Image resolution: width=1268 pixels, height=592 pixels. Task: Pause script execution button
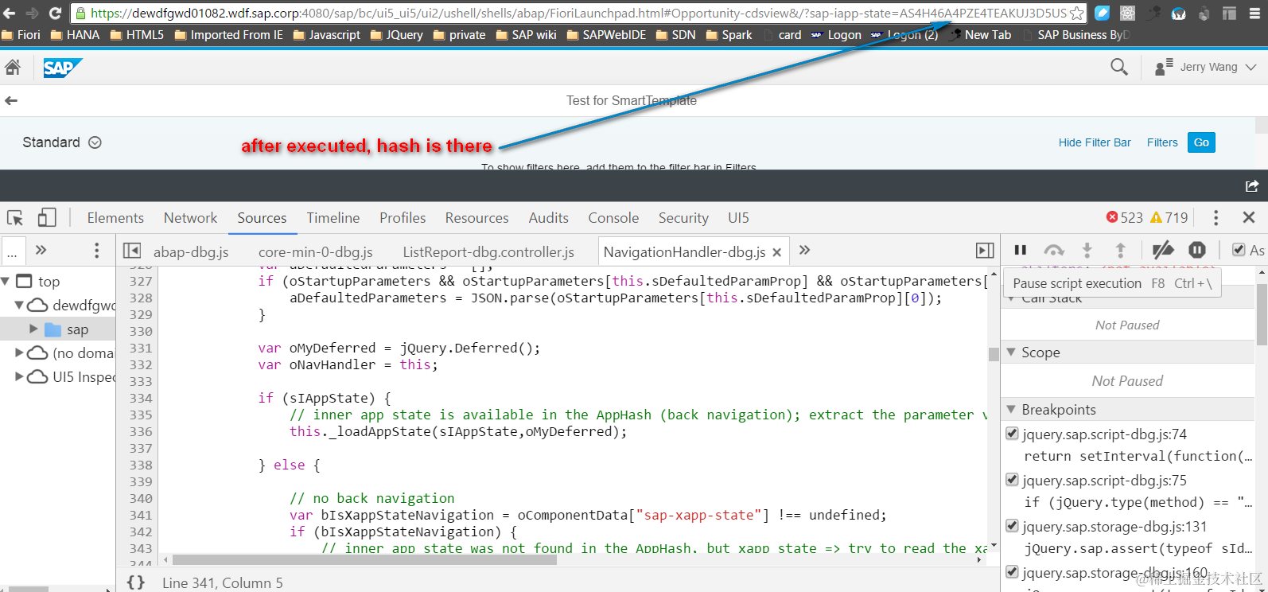point(1021,250)
